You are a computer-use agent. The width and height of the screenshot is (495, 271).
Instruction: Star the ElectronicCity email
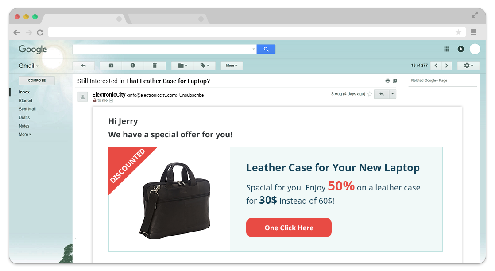(370, 94)
